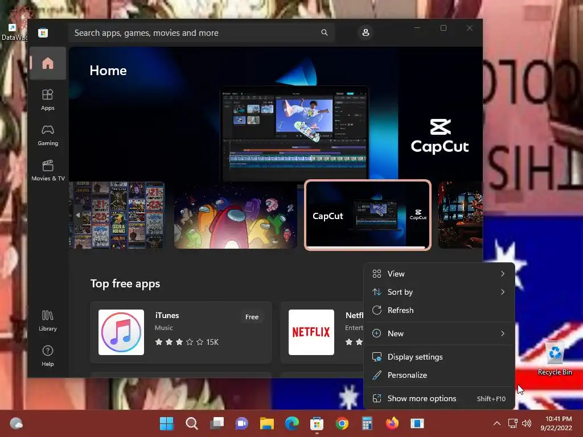Viewport: 583px width, 437px height.
Task: Click the Free button for iTunes
Action: click(252, 317)
